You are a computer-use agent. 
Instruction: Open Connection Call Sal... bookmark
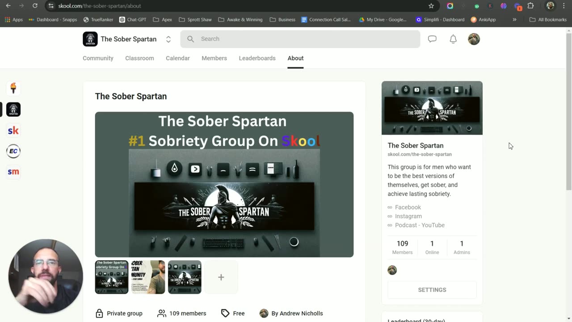326,20
